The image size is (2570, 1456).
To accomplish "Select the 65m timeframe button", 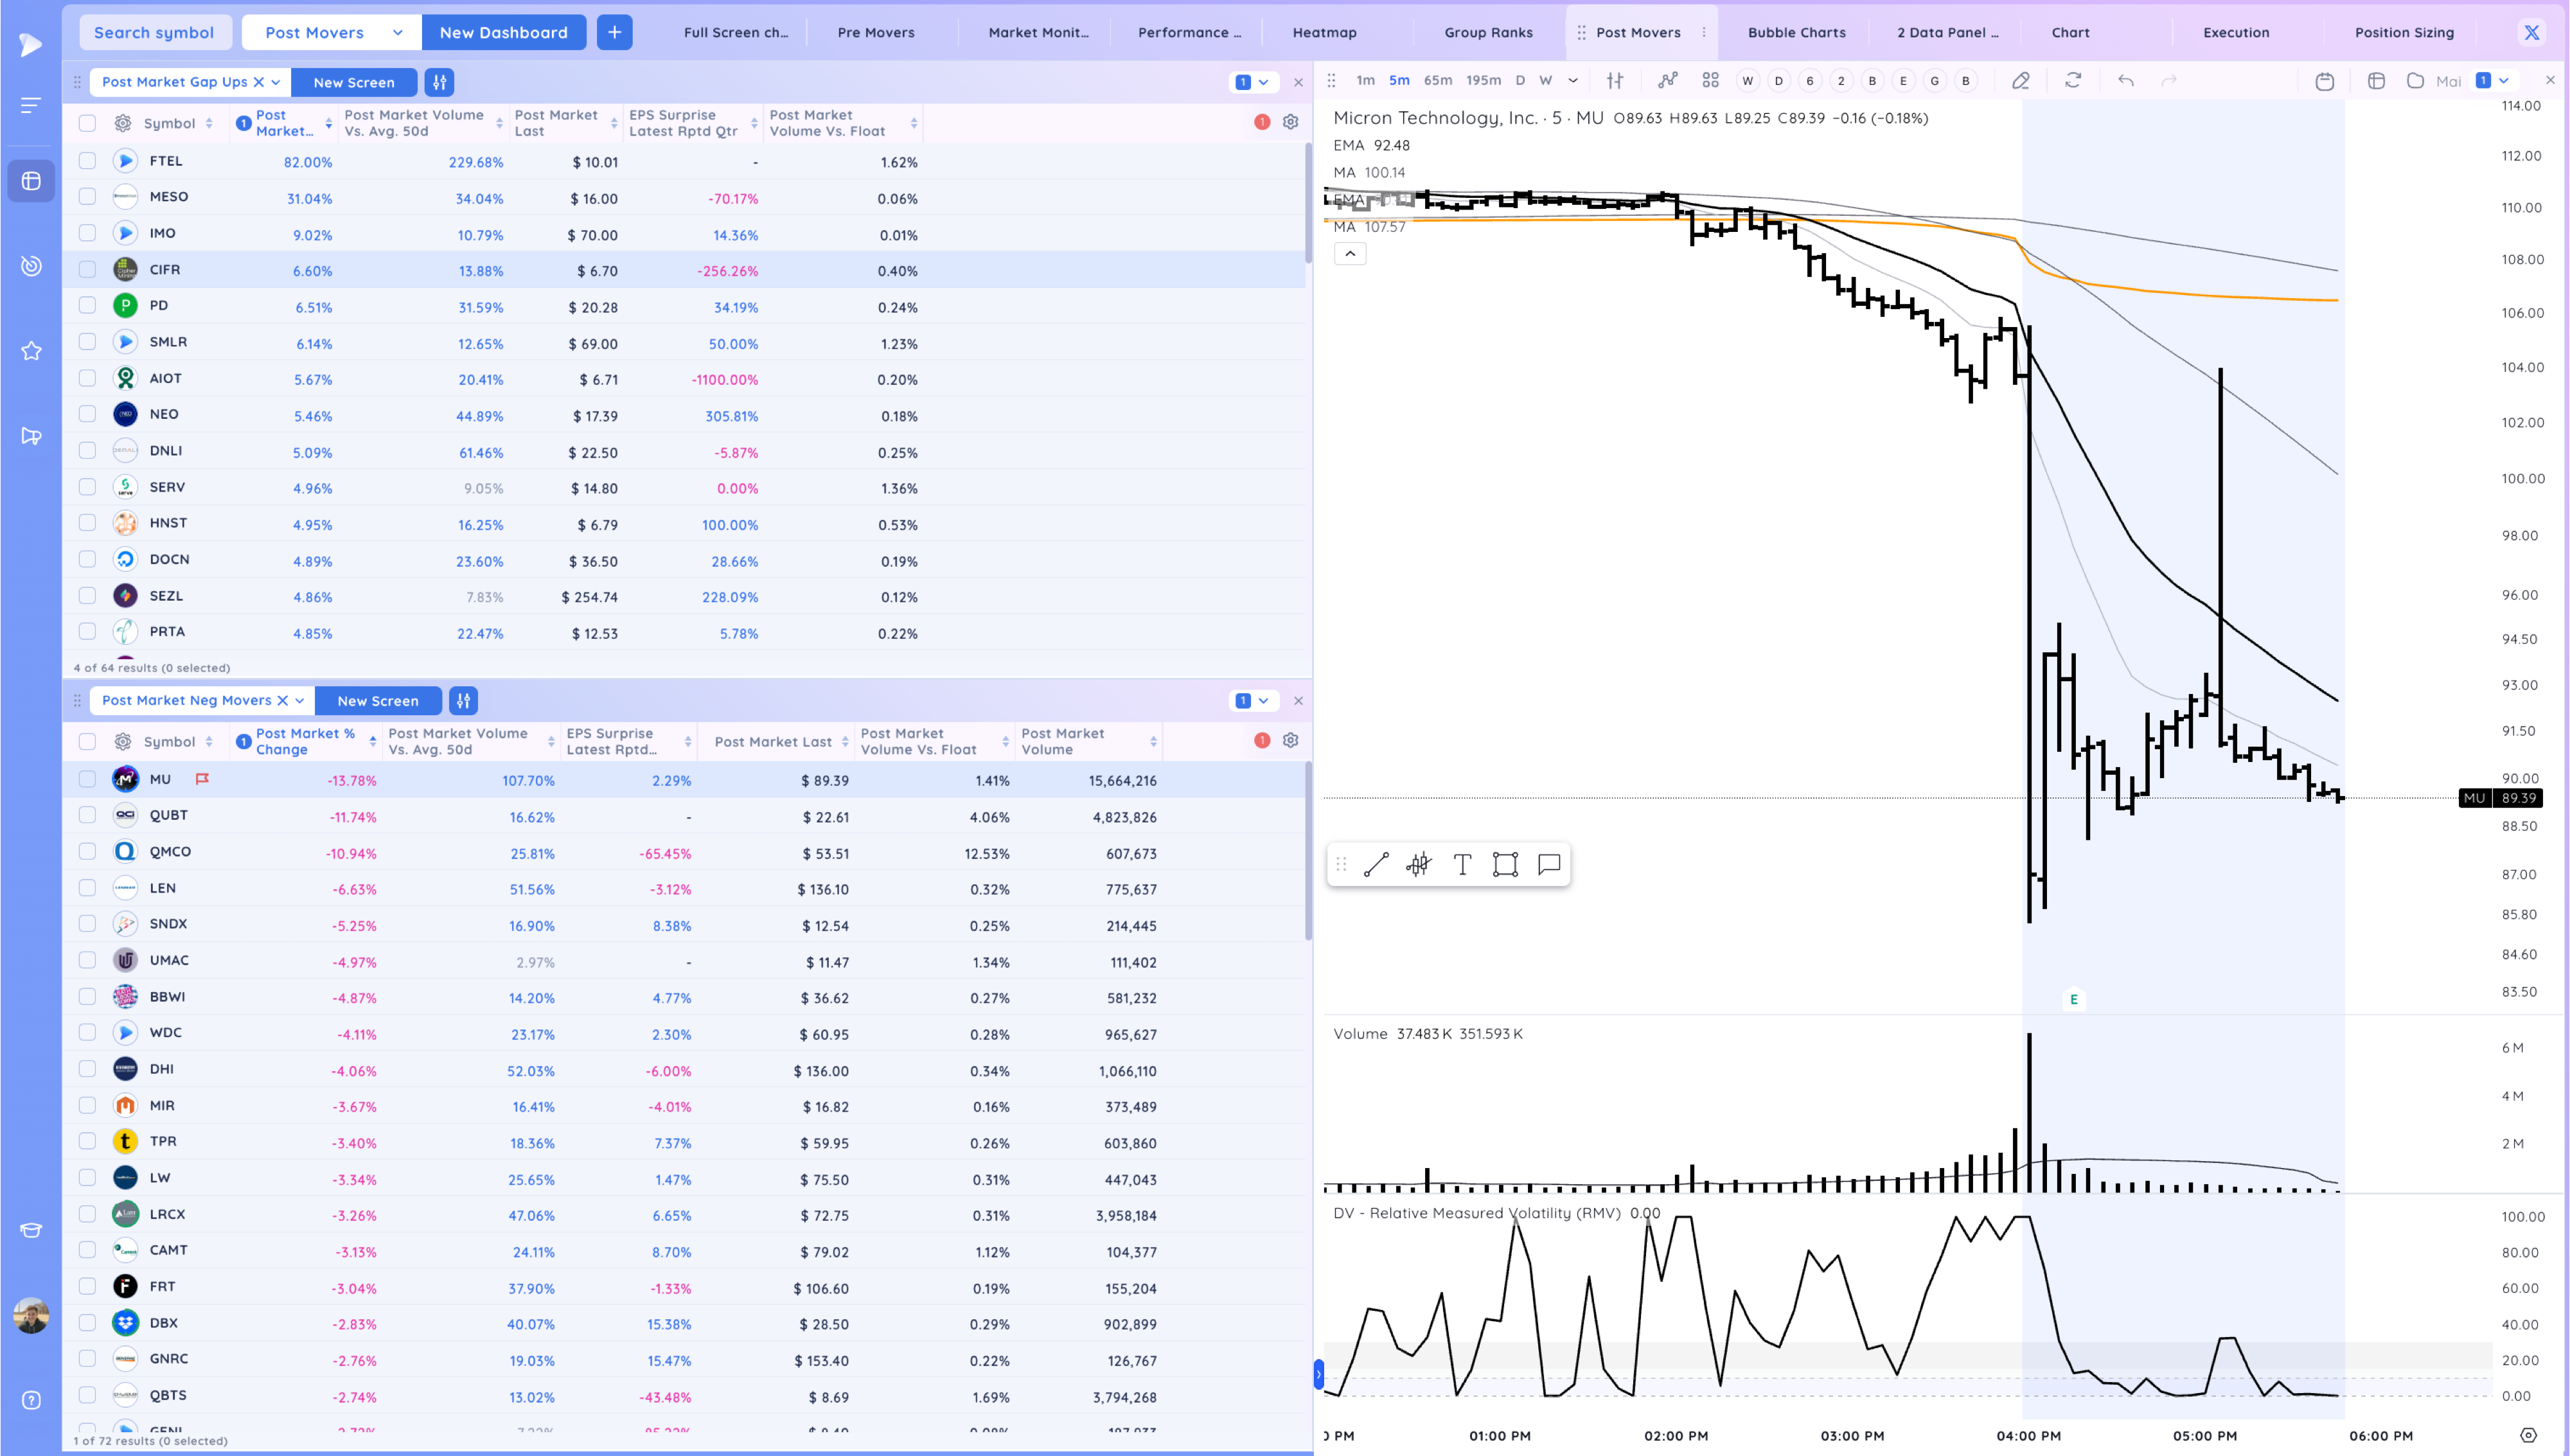I will [1437, 81].
